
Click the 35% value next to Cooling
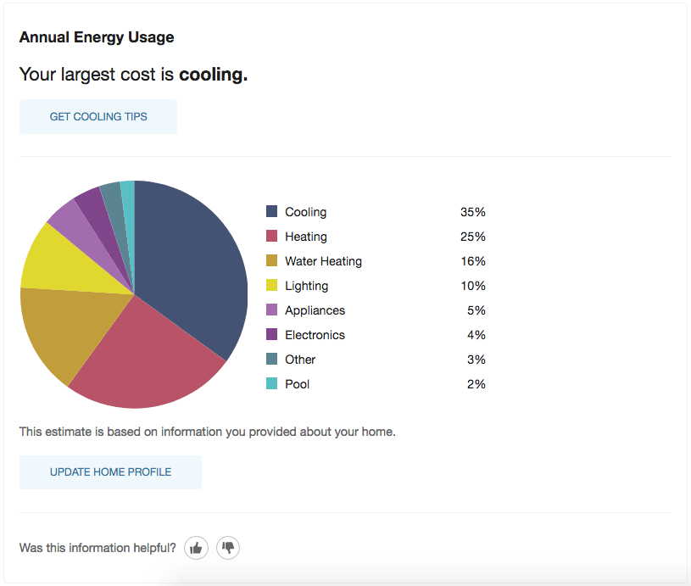[475, 211]
